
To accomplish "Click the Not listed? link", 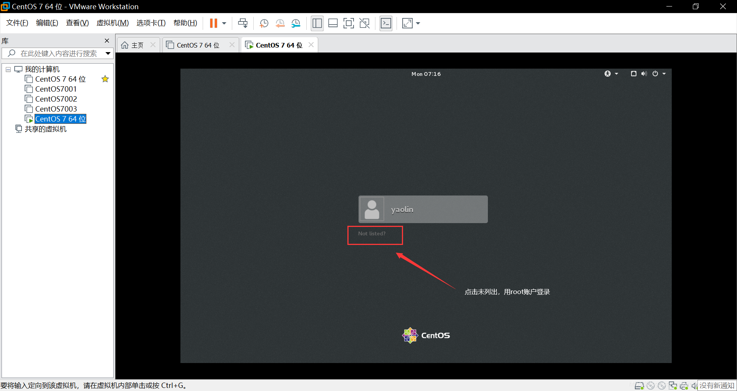I will pos(372,233).
